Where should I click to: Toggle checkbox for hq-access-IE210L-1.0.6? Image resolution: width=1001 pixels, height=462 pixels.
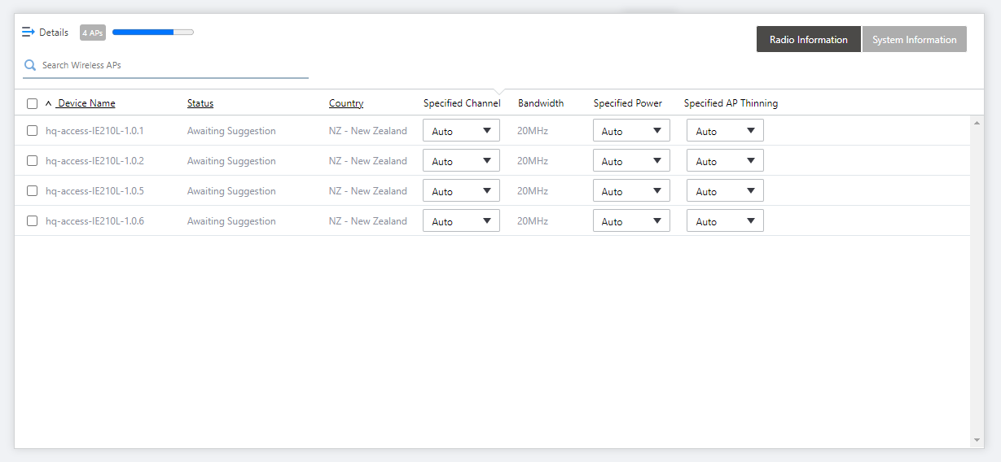32,220
